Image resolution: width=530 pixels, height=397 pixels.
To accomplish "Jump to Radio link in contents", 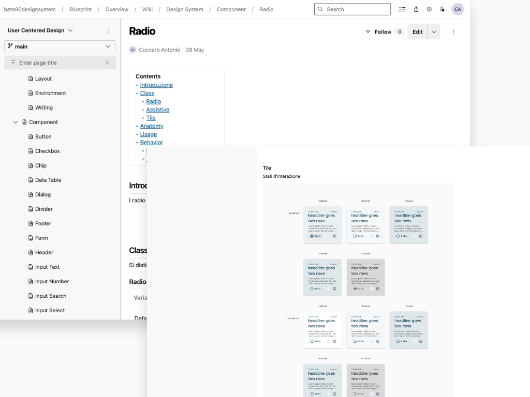I will tap(153, 101).
